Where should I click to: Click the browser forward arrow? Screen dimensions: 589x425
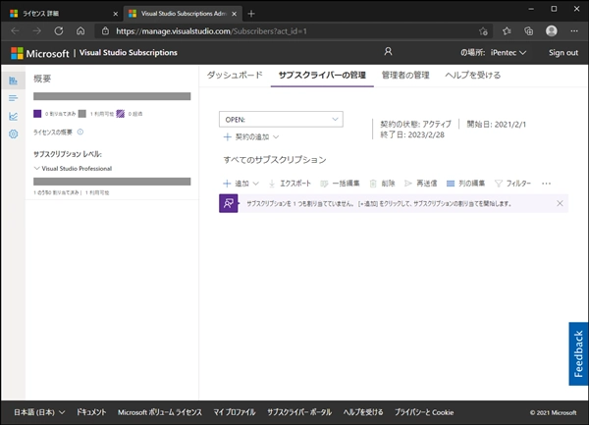point(37,31)
